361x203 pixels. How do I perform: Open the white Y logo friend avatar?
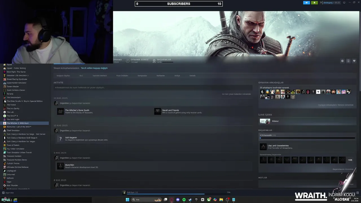(318, 92)
